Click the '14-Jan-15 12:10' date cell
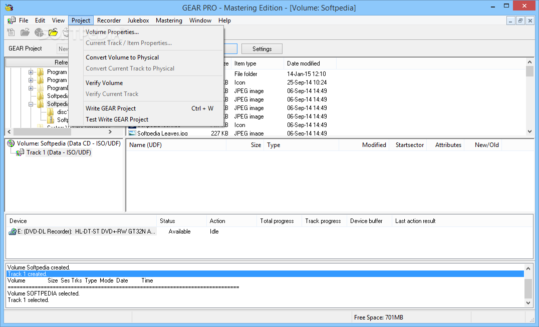539x327 pixels. coord(306,74)
